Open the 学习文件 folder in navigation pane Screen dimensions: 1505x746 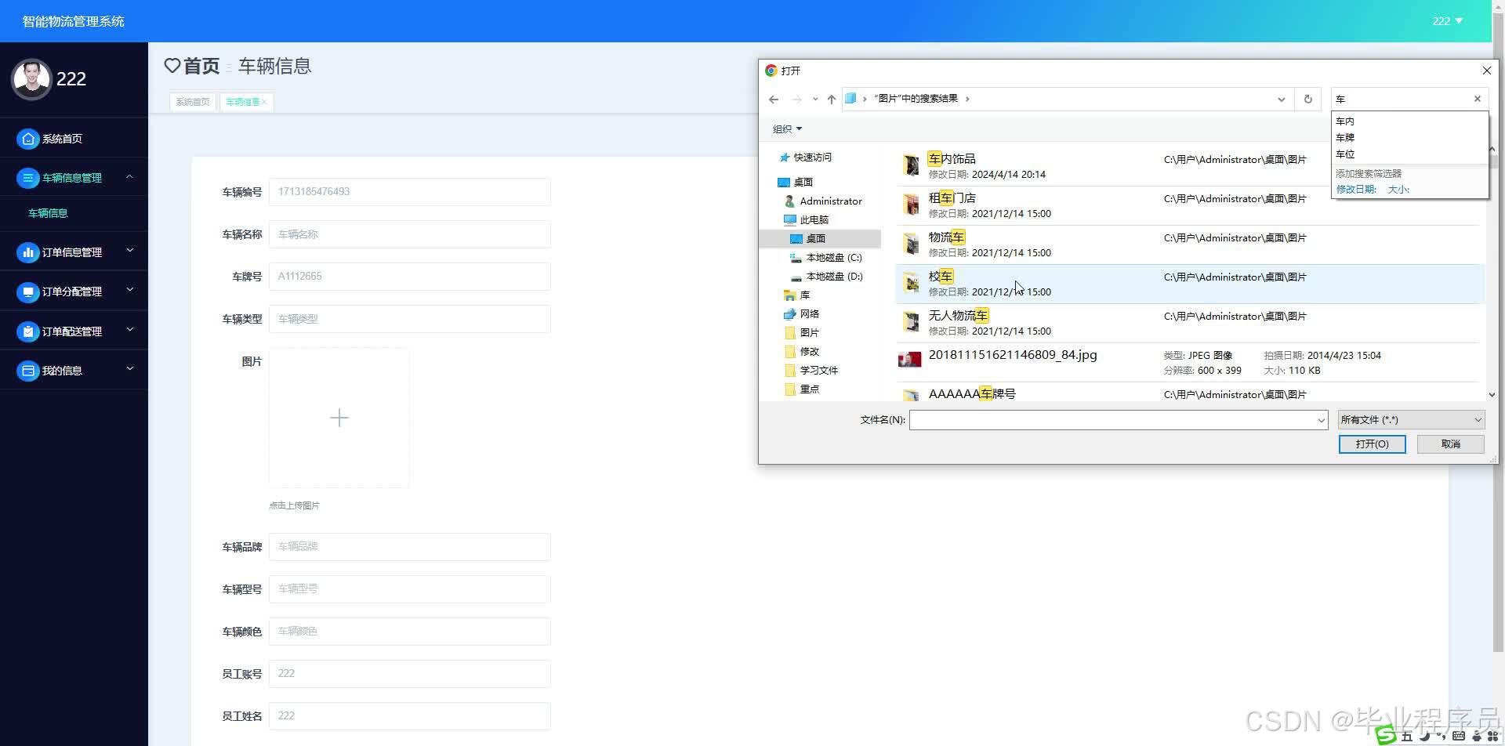coord(811,371)
